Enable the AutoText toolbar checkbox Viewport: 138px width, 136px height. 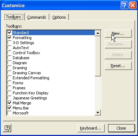click(x=9, y=48)
